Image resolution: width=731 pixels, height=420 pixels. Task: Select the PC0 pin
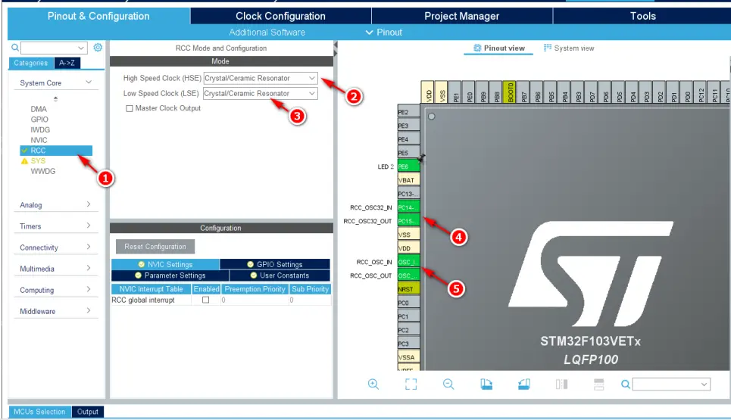[408, 303]
